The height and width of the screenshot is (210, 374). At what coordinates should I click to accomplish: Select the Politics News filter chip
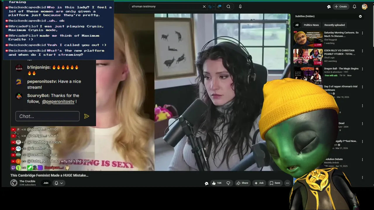tap(311, 25)
